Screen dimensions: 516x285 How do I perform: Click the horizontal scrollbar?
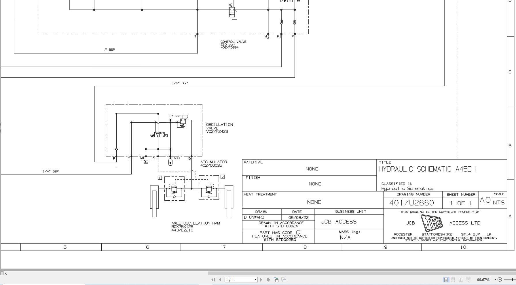(x=361, y=273)
